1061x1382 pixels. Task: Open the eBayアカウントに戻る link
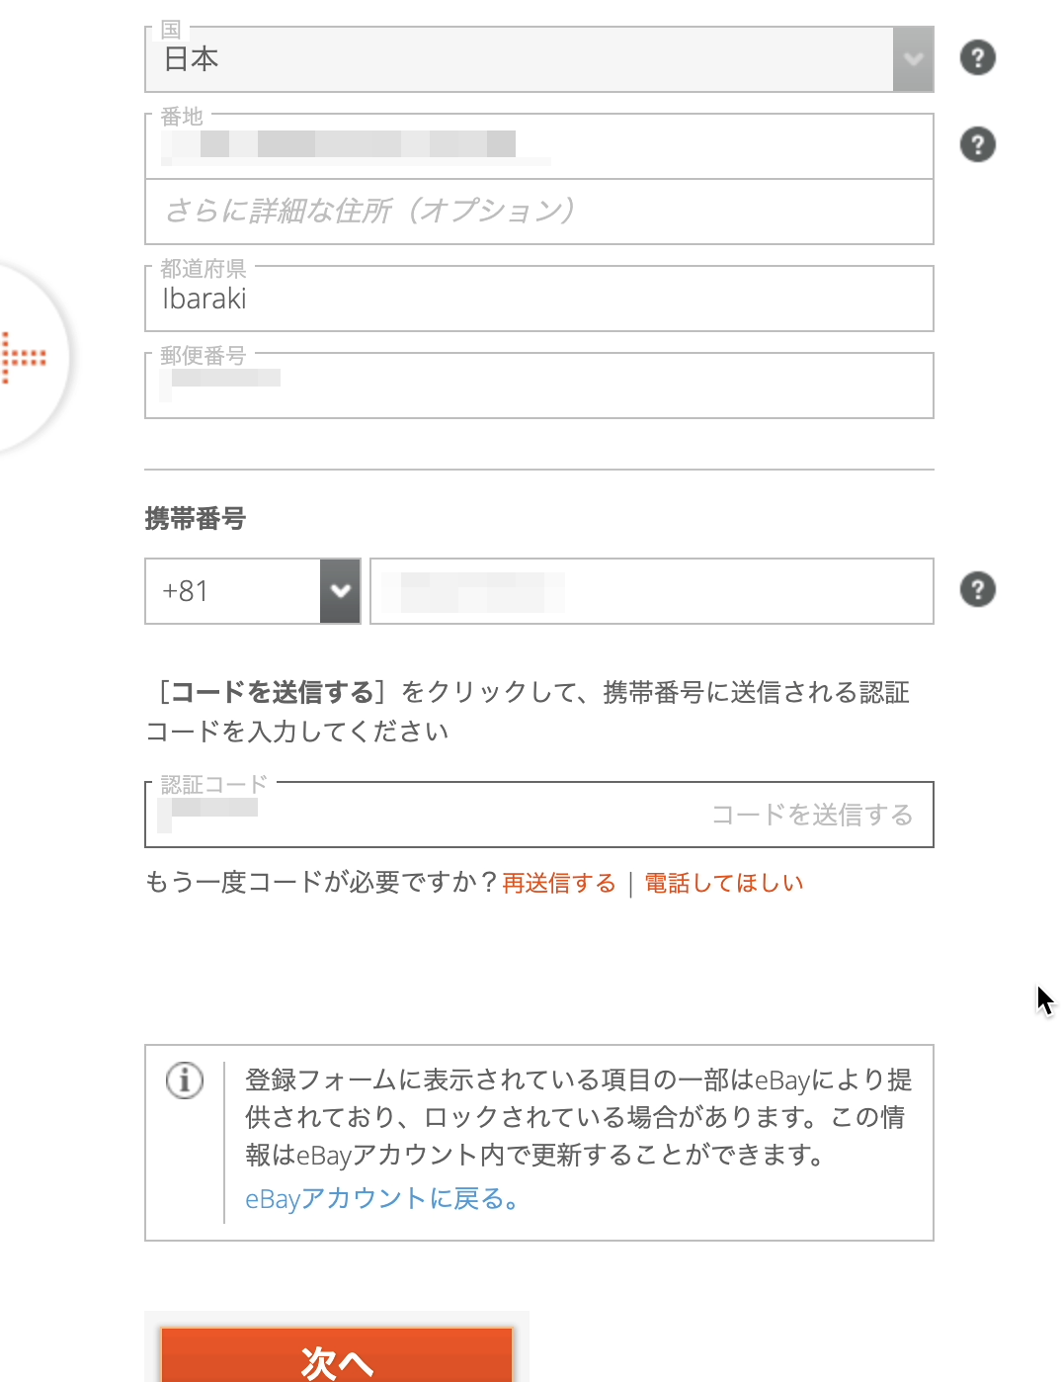click(x=381, y=1198)
